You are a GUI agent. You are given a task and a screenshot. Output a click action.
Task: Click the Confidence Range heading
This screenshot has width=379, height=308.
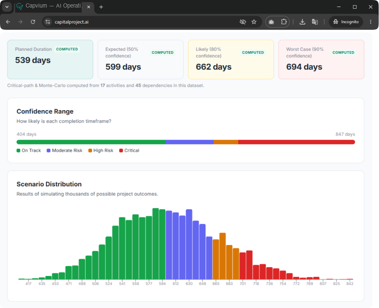click(x=45, y=112)
